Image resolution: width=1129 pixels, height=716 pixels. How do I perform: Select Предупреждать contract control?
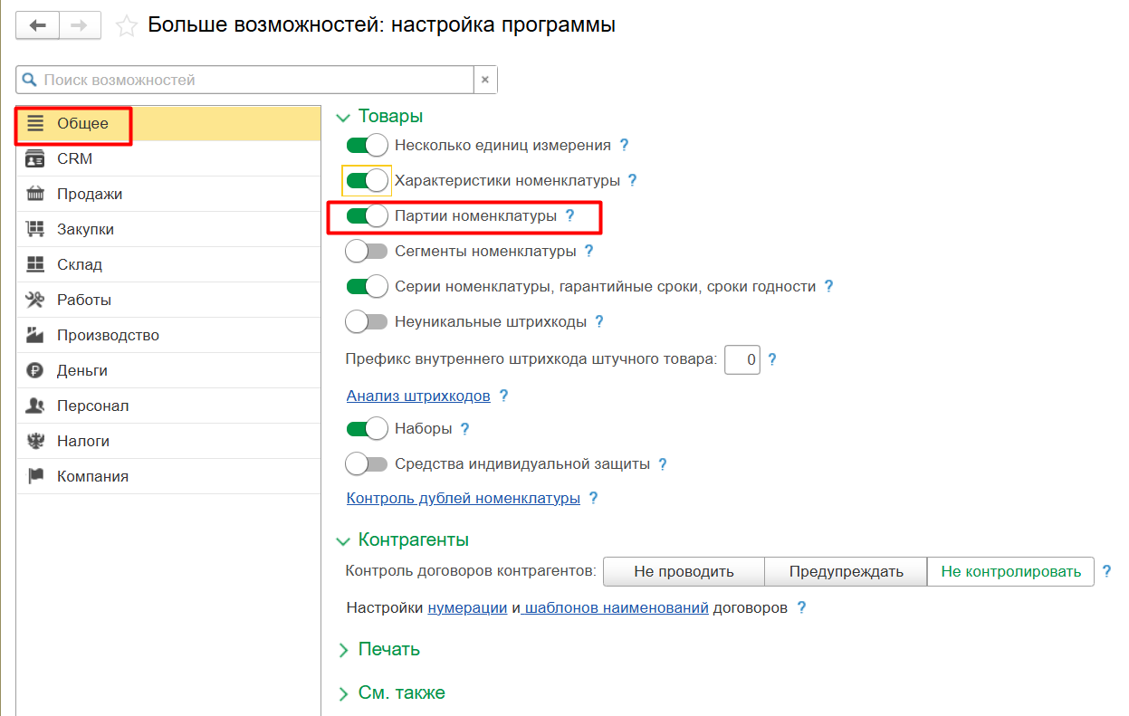pyautogui.click(x=847, y=571)
